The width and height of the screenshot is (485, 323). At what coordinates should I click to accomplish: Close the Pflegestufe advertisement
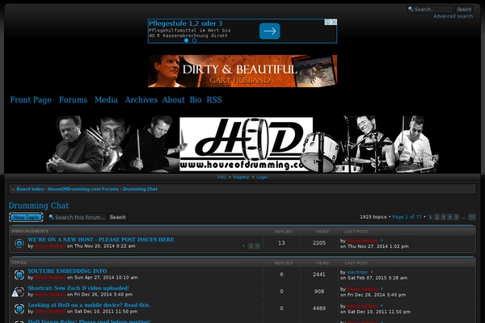pyautogui.click(x=334, y=22)
